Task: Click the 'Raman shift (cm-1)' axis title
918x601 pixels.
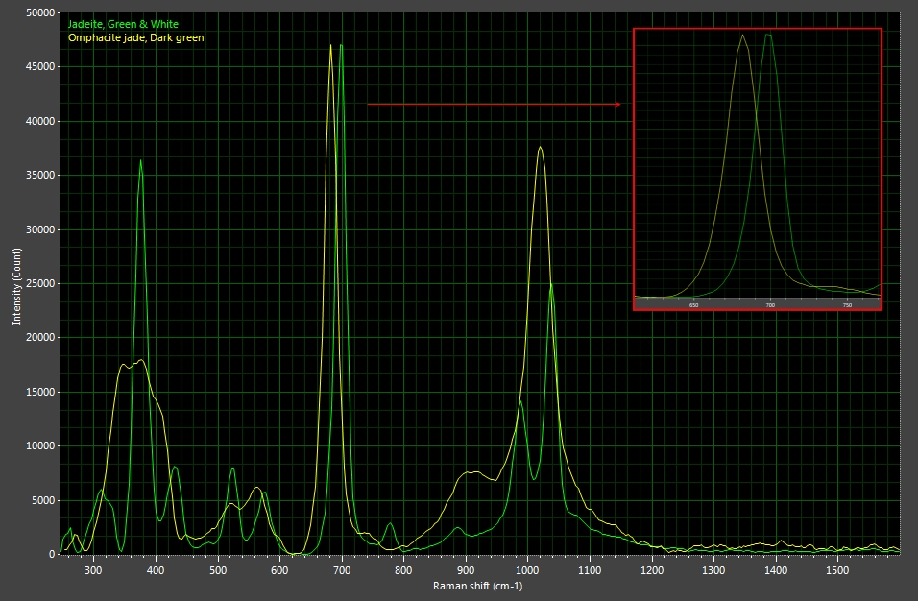Action: (x=478, y=586)
